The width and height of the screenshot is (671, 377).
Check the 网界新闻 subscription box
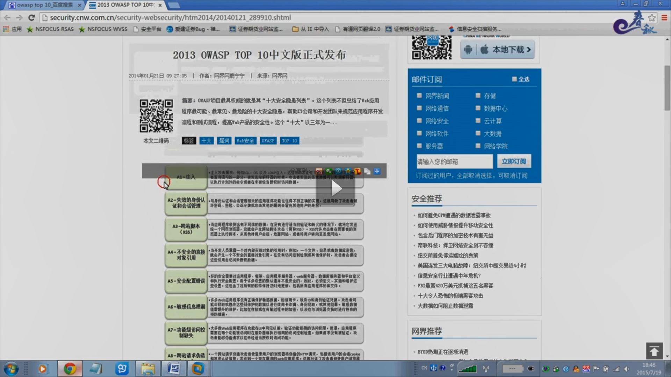419,95
